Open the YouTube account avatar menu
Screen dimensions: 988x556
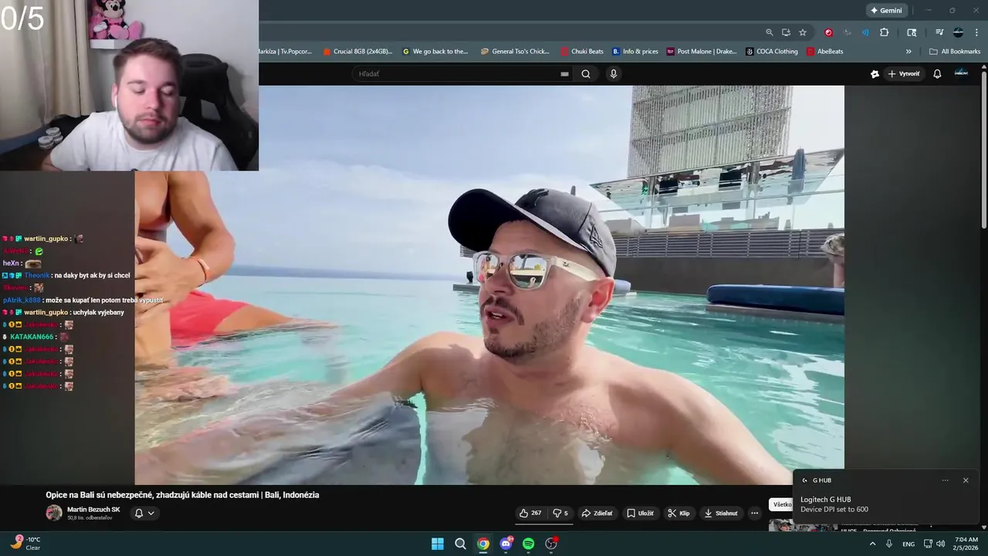pos(961,73)
